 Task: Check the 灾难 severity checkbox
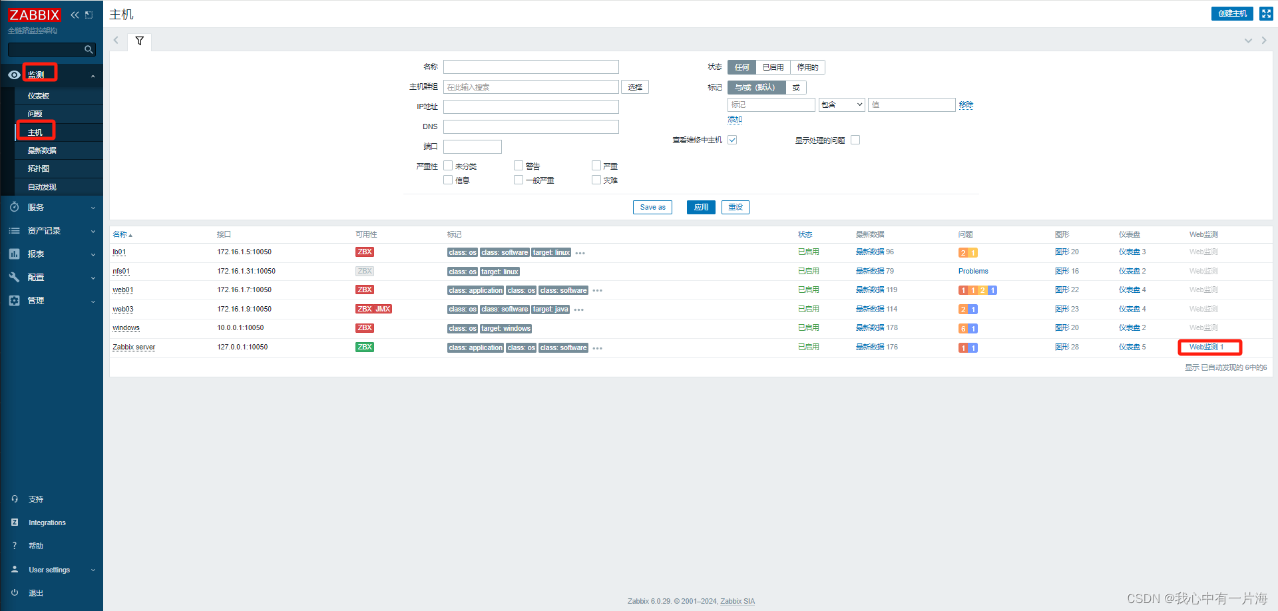click(x=596, y=180)
